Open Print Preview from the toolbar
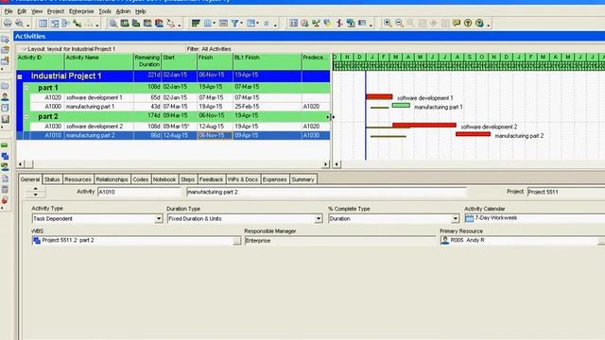The width and height of the screenshot is (605, 340). click(x=19, y=24)
